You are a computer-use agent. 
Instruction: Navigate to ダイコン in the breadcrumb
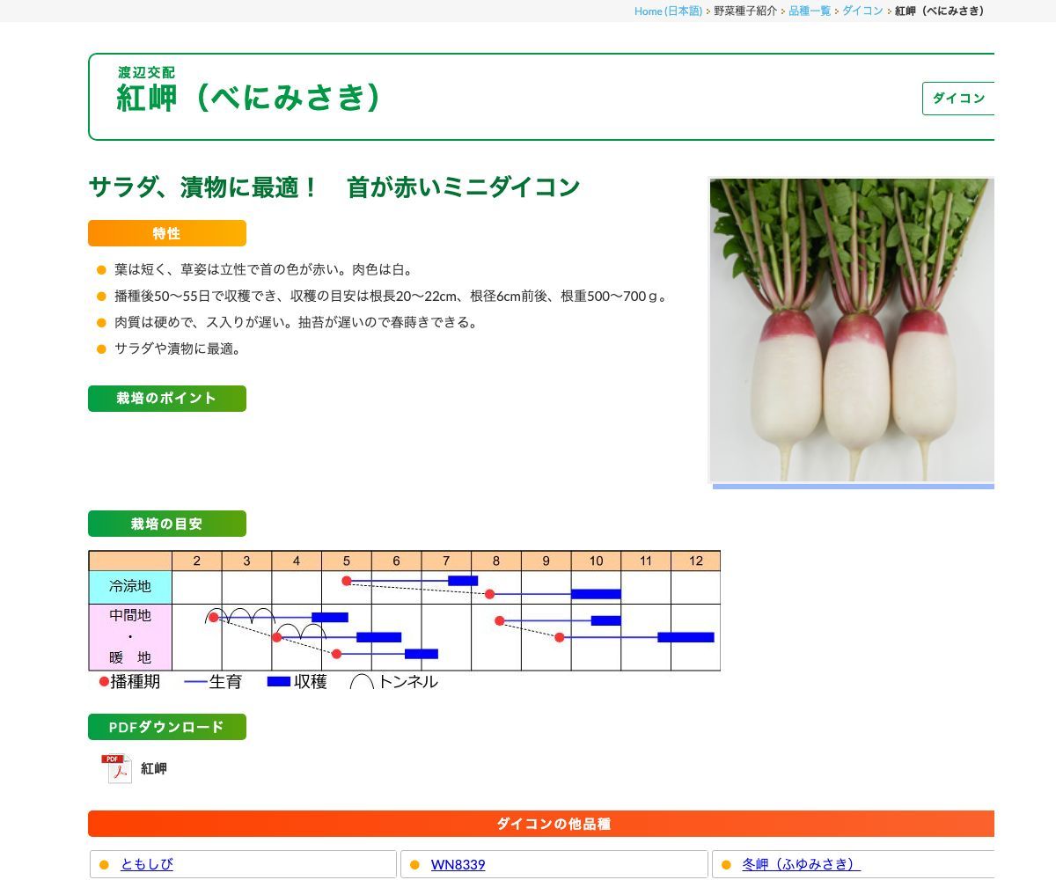862,11
